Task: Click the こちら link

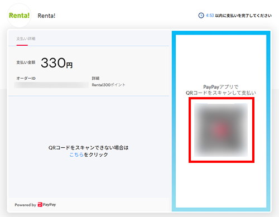Action: 76,155
